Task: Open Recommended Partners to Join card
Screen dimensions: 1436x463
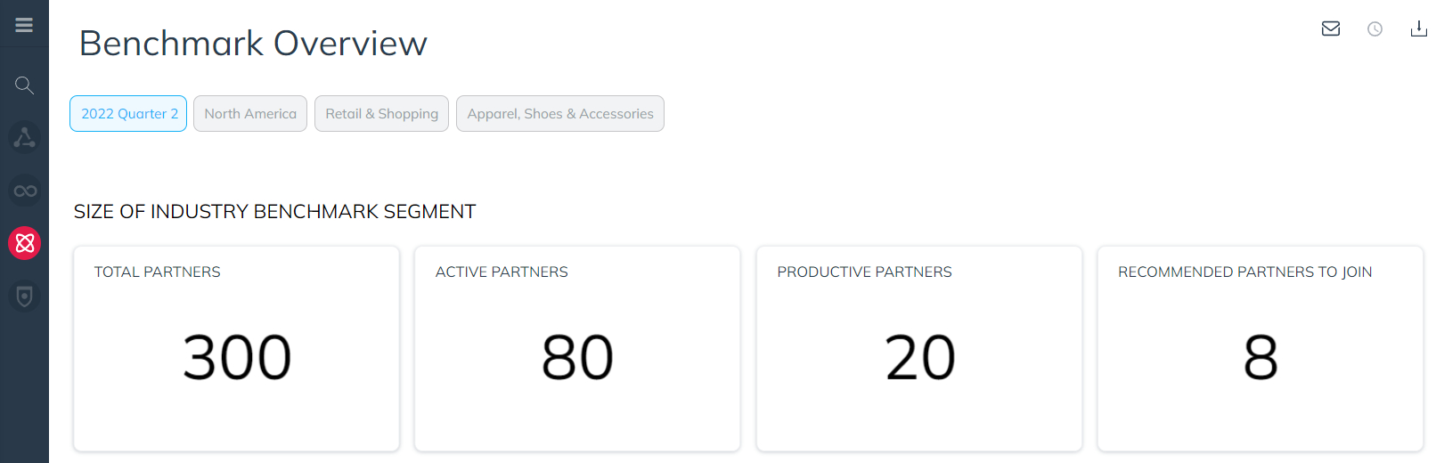Action: point(1261,349)
